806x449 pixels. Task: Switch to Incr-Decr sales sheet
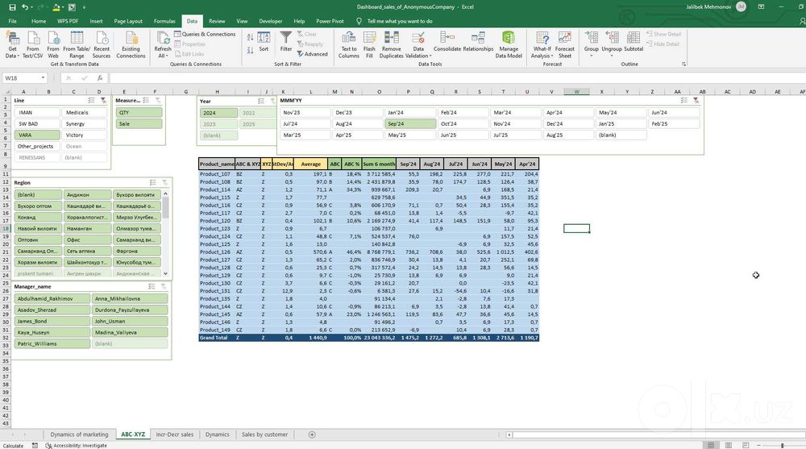coord(175,434)
